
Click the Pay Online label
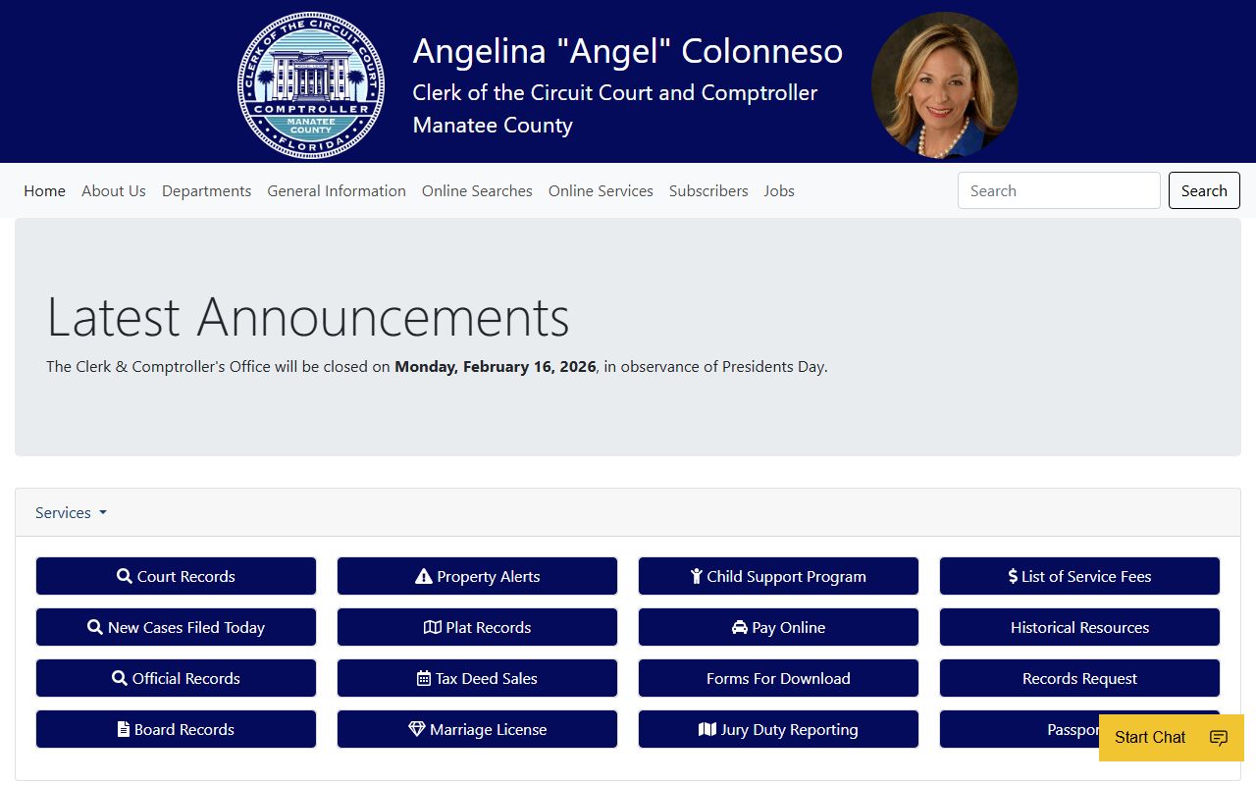click(x=788, y=627)
